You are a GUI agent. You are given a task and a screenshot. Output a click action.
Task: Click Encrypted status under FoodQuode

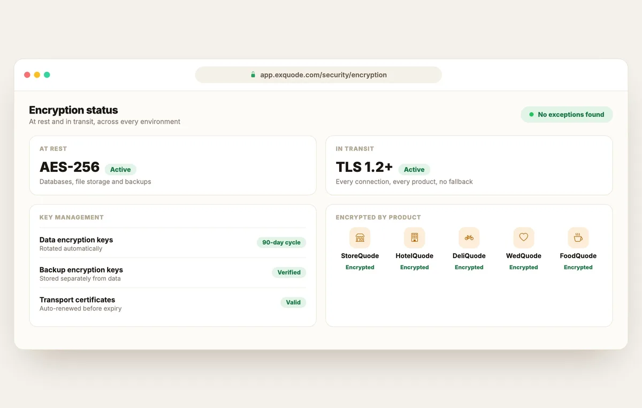[578, 267]
